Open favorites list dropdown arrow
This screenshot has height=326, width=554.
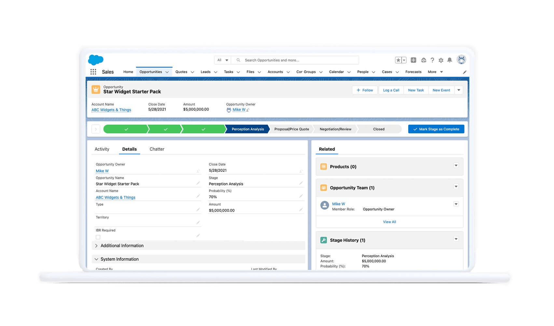point(404,60)
